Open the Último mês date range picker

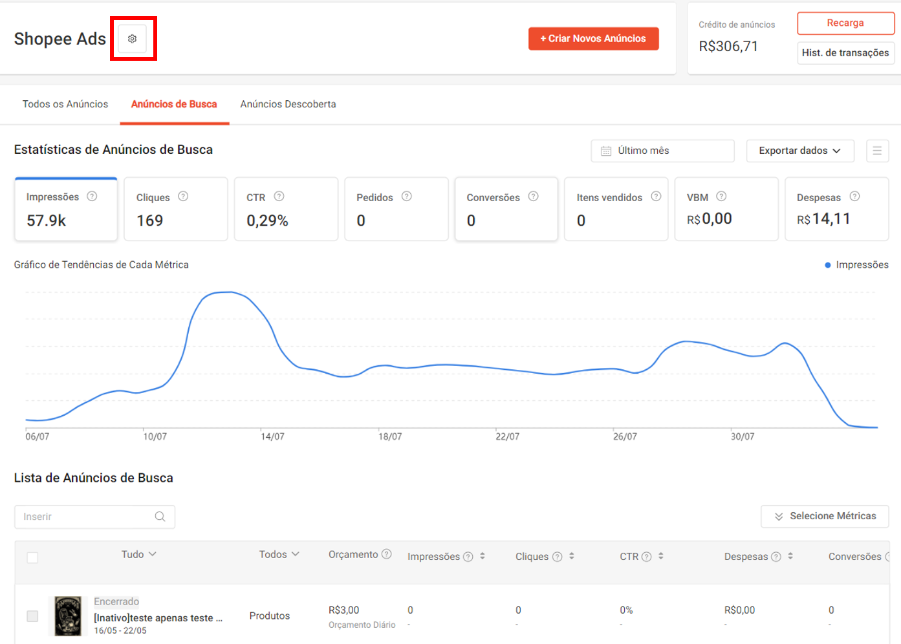663,151
